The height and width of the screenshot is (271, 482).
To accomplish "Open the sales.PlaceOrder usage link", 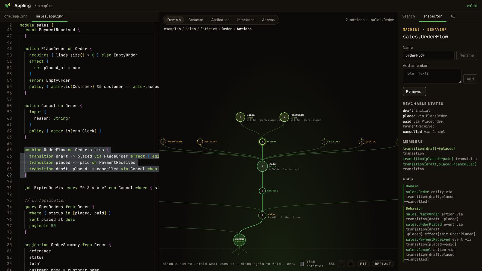I will [x=423, y=214].
